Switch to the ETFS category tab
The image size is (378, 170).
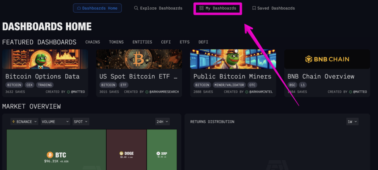(185, 42)
